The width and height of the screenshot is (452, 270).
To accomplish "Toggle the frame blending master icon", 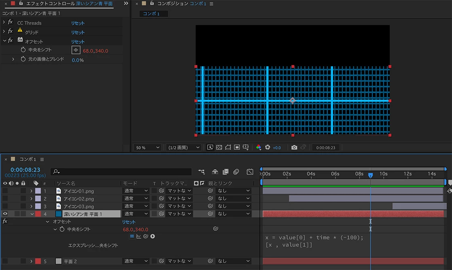I will pos(226,172).
